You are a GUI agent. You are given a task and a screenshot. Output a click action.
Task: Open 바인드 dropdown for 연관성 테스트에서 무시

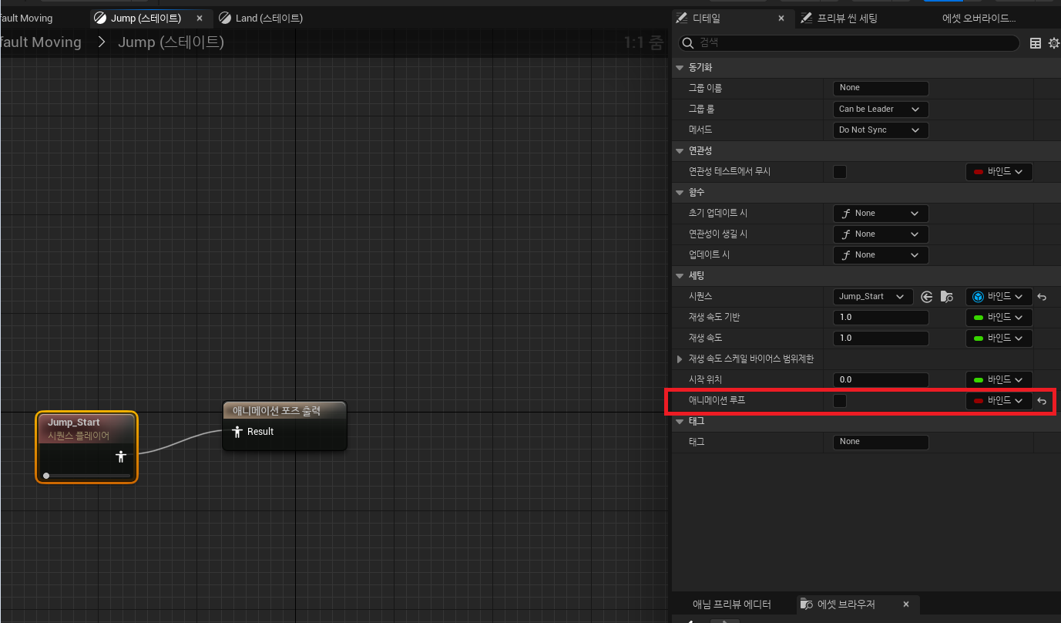pyautogui.click(x=999, y=172)
